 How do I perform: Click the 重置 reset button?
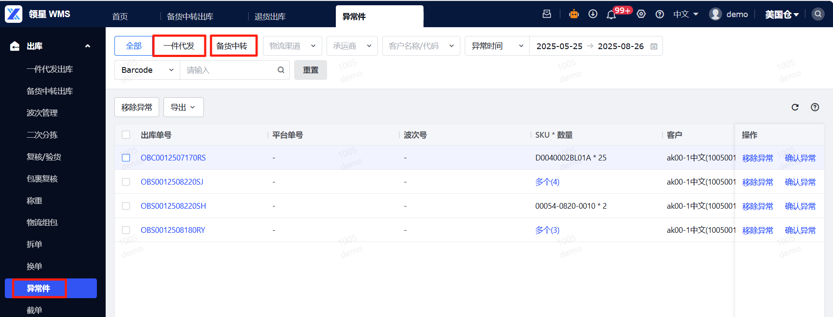click(x=310, y=70)
